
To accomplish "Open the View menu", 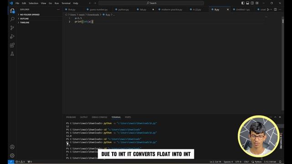I will 43,3.
